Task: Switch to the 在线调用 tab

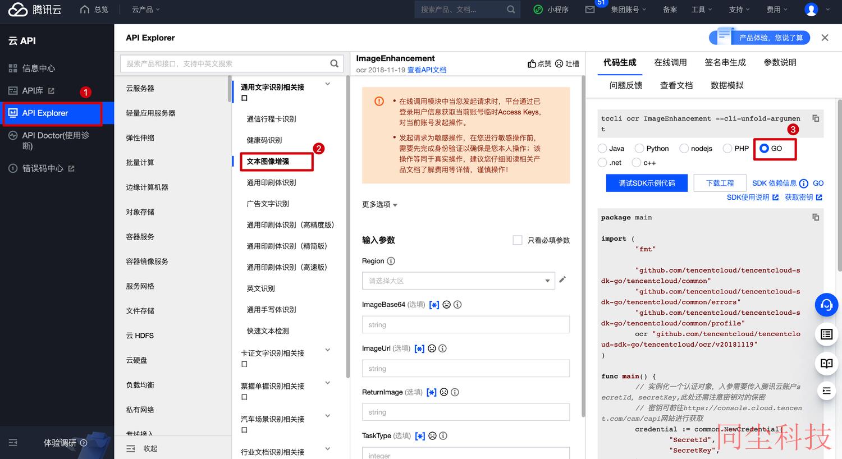Action: (x=670, y=62)
